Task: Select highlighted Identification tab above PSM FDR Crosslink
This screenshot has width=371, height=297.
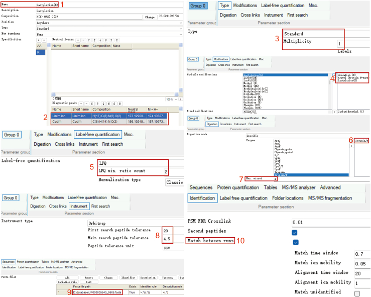Action: 202,198
